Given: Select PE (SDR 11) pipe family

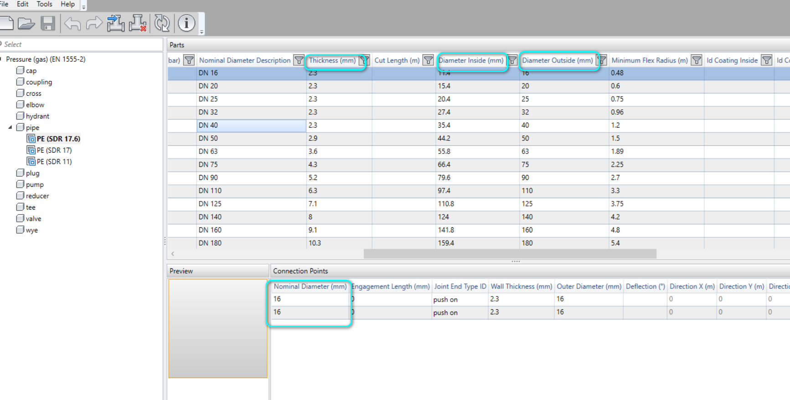Looking at the screenshot, I should click(x=54, y=162).
